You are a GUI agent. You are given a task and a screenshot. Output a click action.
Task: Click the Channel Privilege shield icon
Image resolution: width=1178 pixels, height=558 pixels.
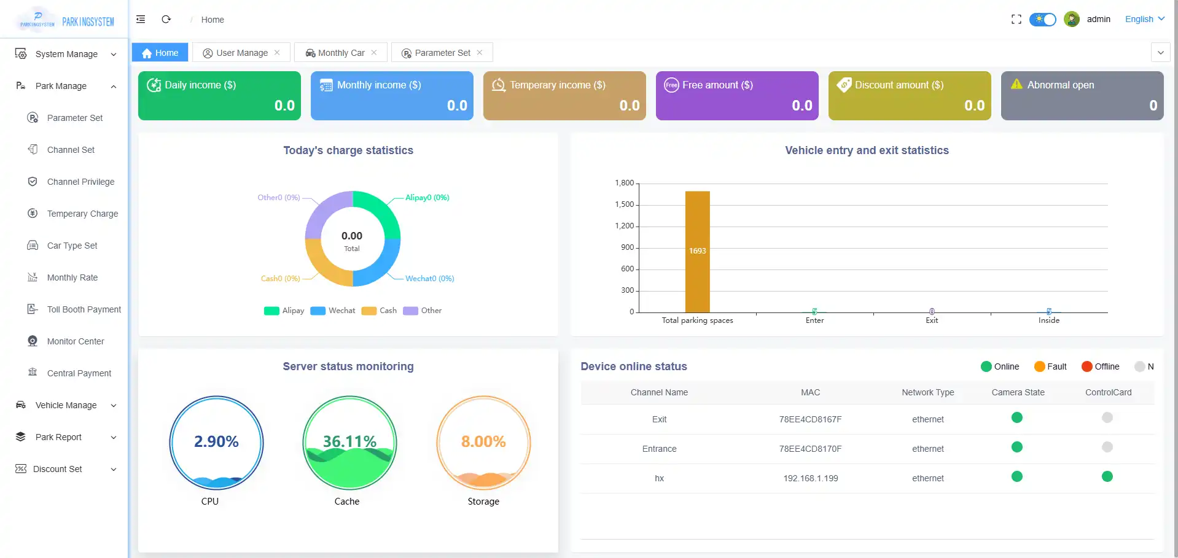click(x=32, y=181)
